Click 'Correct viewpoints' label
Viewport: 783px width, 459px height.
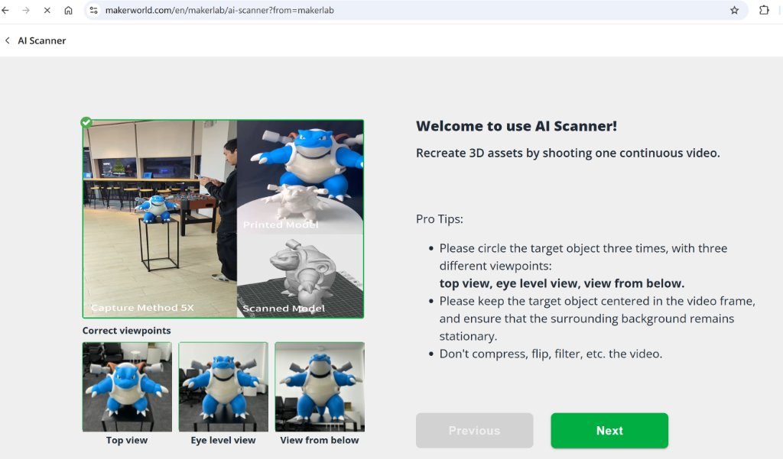click(x=126, y=330)
